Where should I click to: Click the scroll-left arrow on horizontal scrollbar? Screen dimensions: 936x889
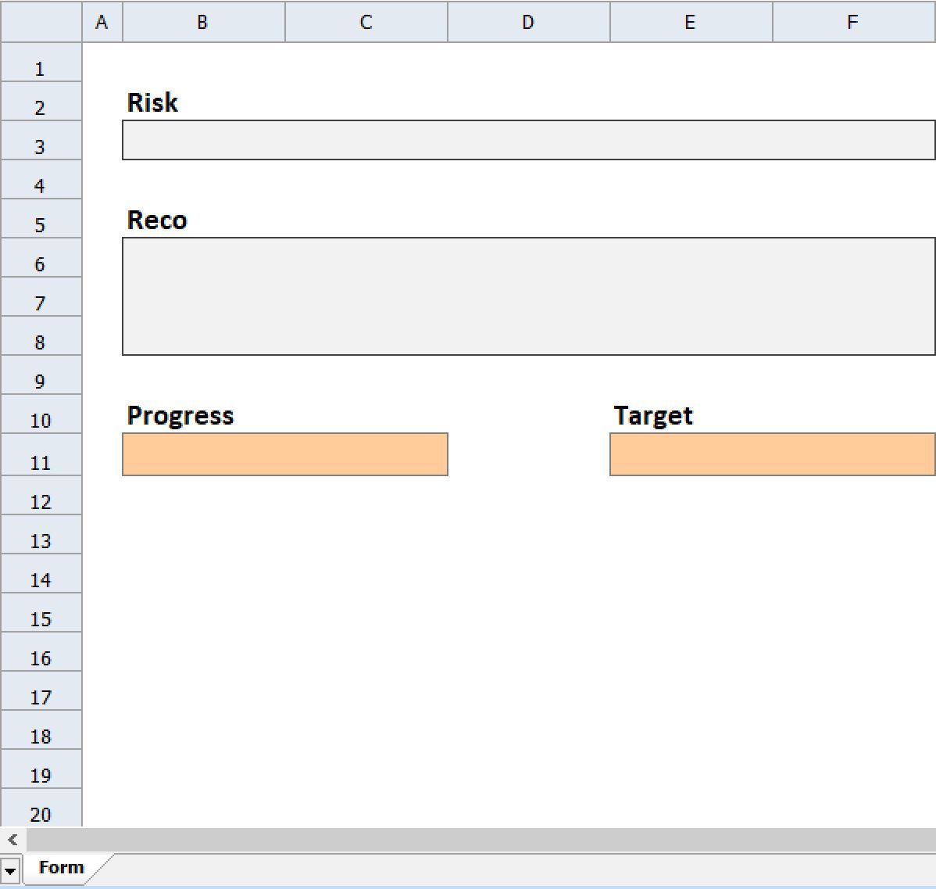click(13, 840)
